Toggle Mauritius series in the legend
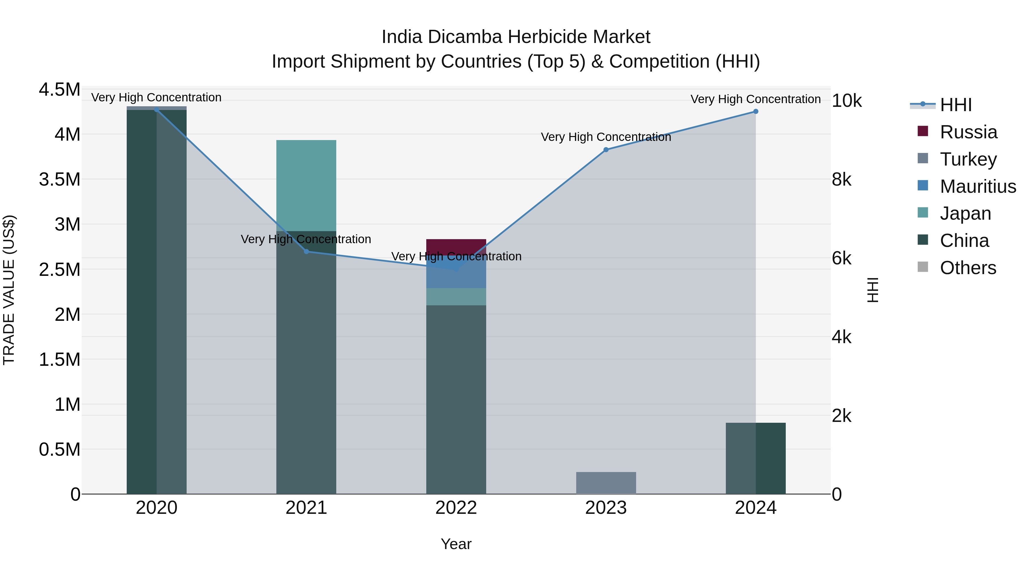1032x580 pixels. click(x=967, y=186)
